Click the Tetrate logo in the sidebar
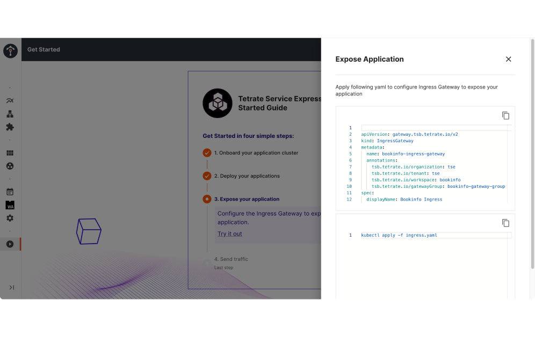The height and width of the screenshot is (337, 535). (x=10, y=51)
